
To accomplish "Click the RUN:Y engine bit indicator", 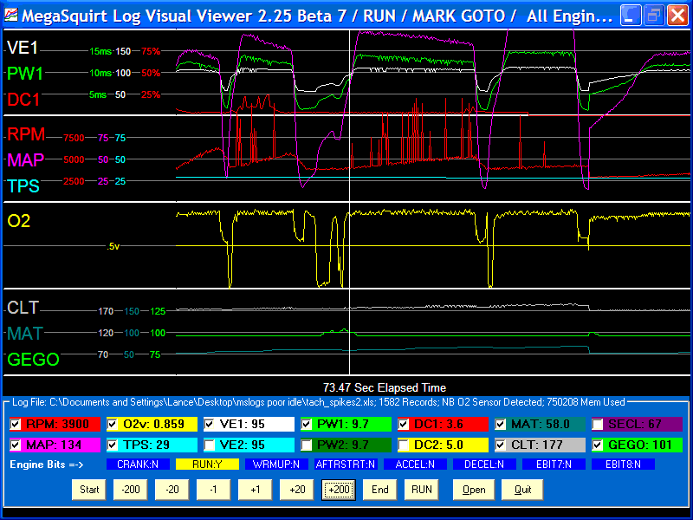I will tap(195, 465).
